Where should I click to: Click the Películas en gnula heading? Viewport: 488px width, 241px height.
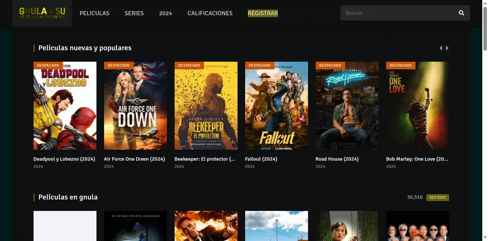pos(68,197)
